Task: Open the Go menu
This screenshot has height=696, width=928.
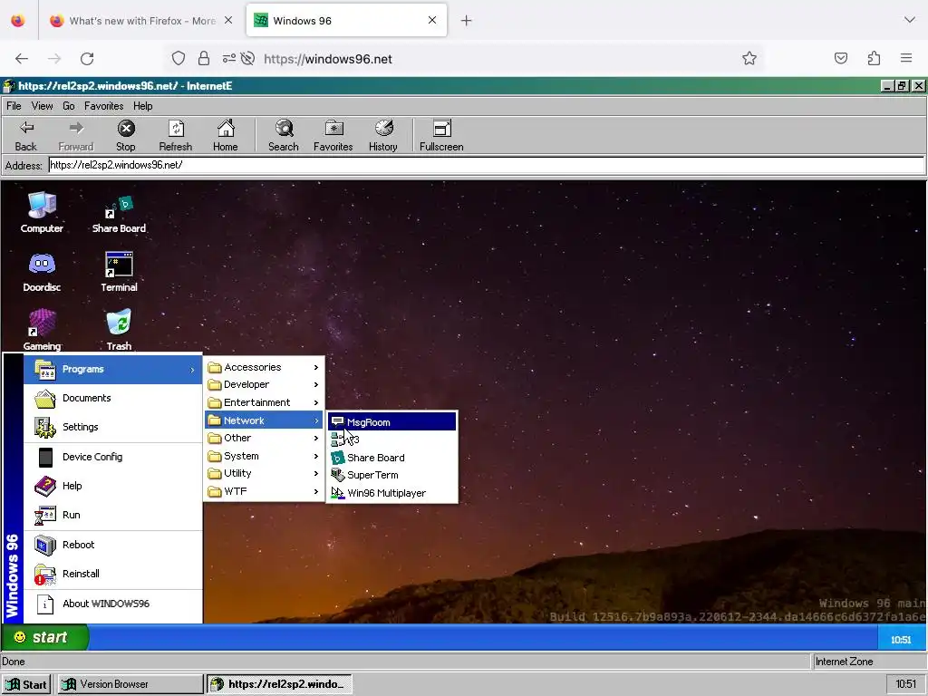Action: coord(69,106)
